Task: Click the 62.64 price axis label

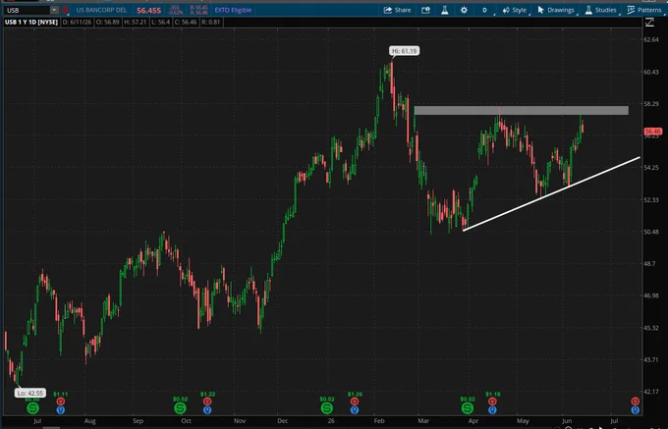Action: click(x=652, y=39)
